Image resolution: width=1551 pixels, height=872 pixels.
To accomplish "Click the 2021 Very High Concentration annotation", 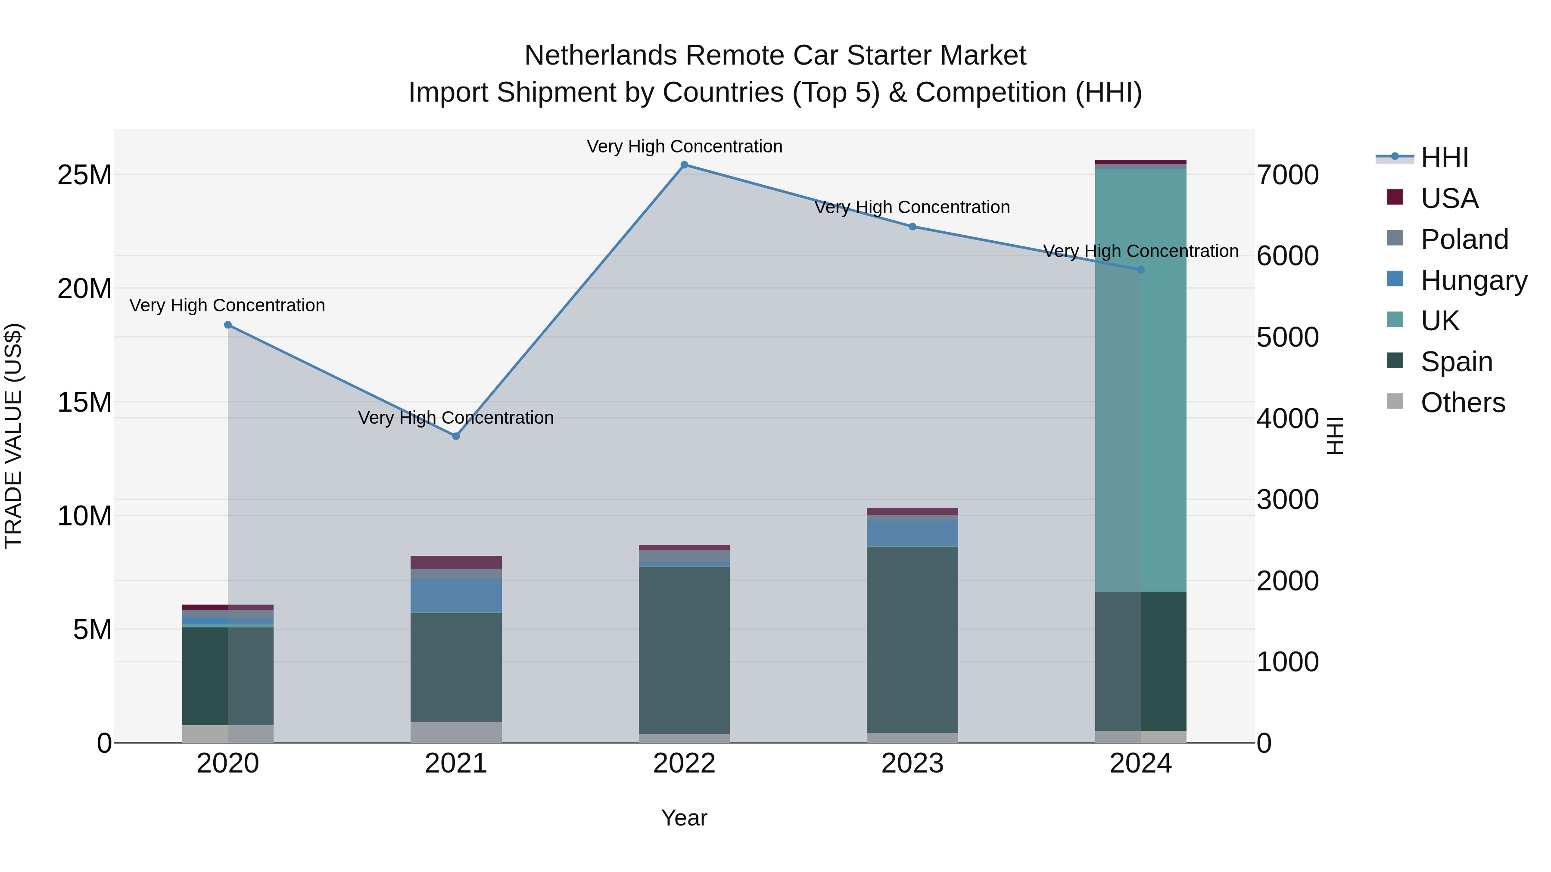I will [456, 418].
